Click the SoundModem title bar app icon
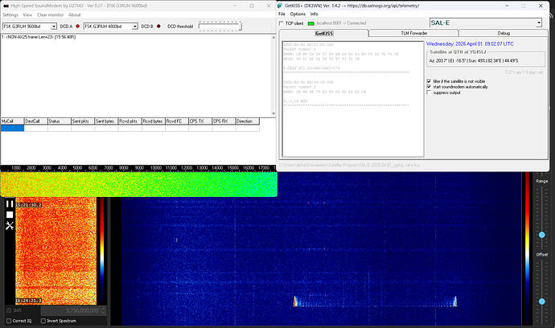555x328 pixels. (x=5, y=5)
